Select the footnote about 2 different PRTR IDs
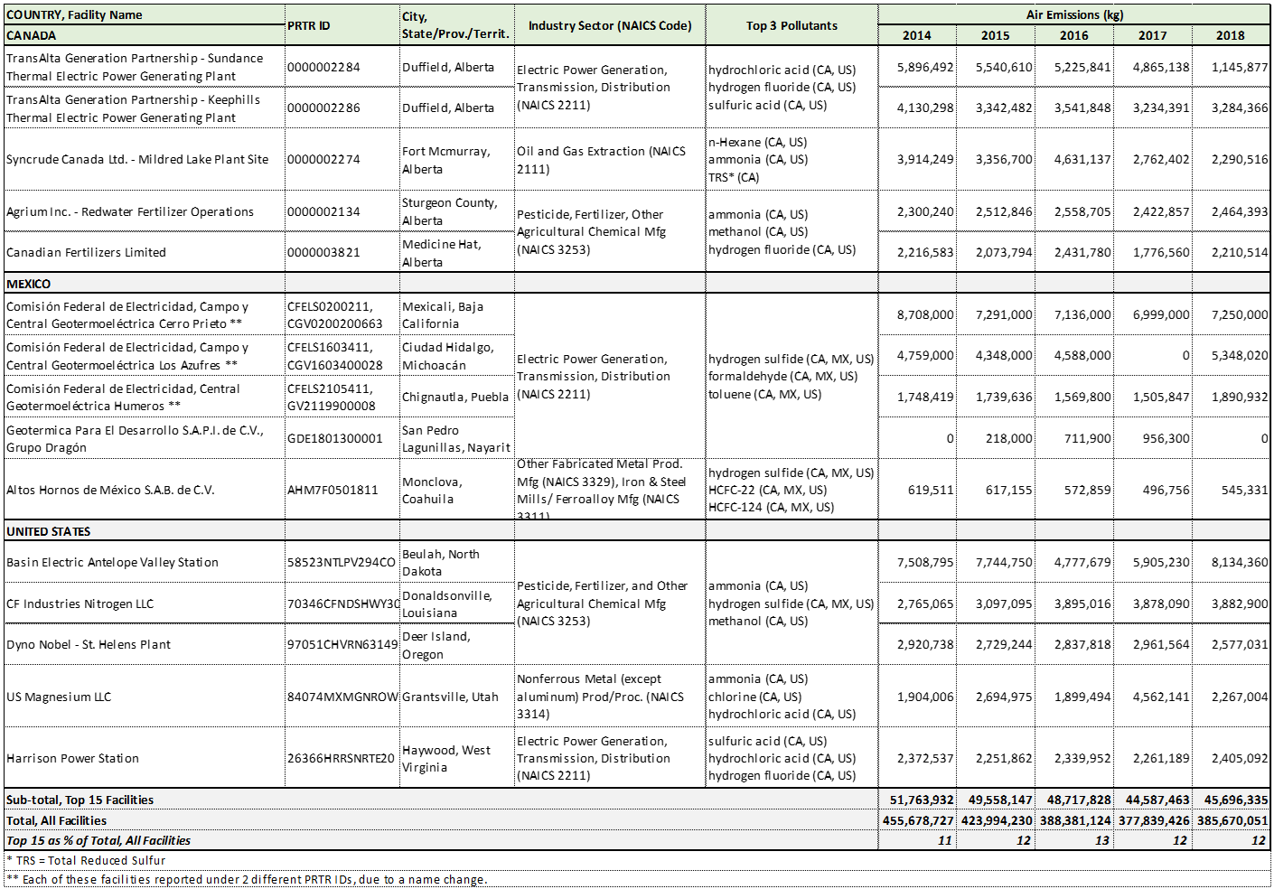The height and width of the screenshot is (889, 1274). [247, 879]
